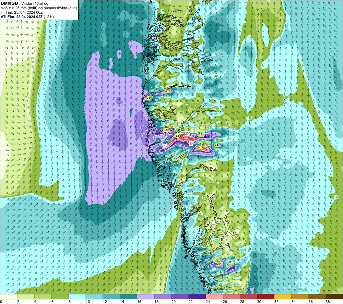This screenshot has width=343, height=304.
Task: Click the white contour label 30
Action: coord(191,143)
